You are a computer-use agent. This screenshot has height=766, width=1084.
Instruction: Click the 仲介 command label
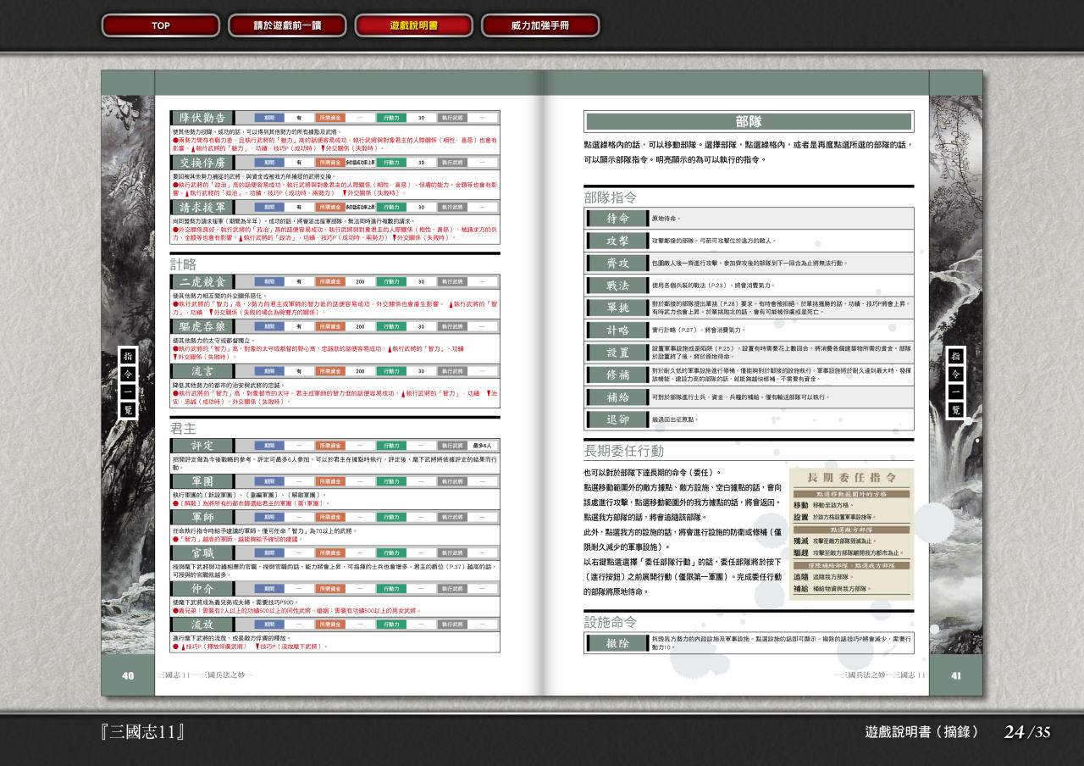203,588
